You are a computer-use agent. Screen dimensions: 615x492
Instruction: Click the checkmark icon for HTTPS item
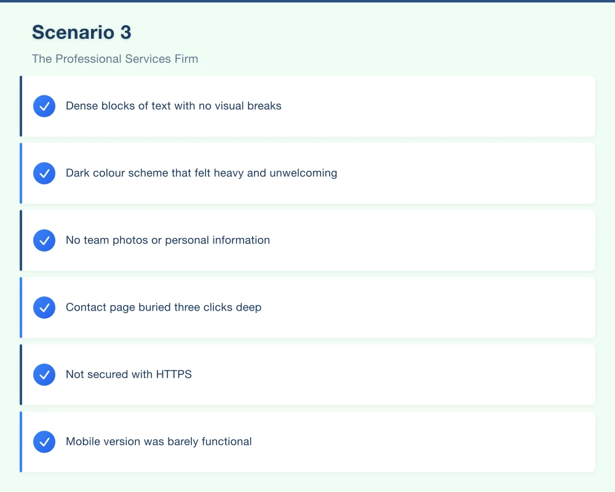[x=44, y=374]
